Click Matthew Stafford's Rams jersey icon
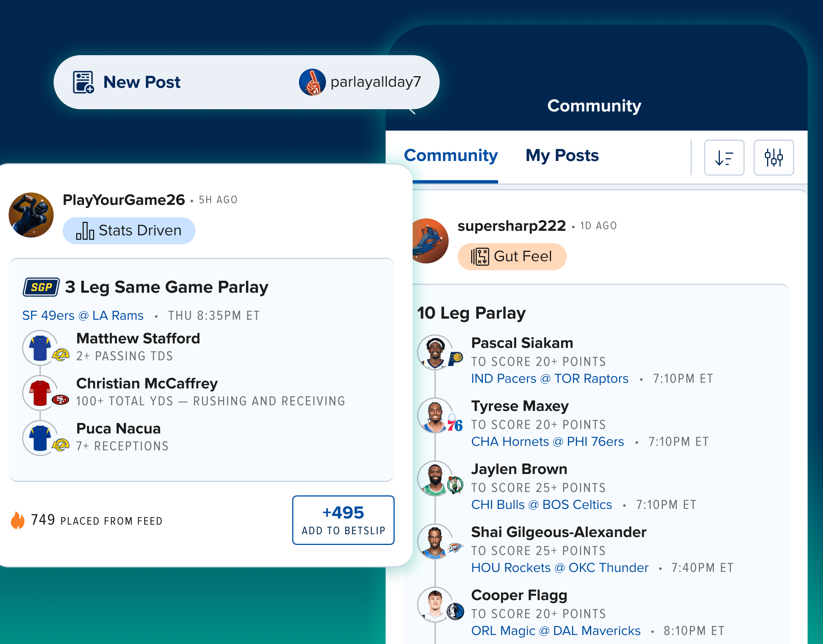The image size is (823, 644). (x=40, y=348)
